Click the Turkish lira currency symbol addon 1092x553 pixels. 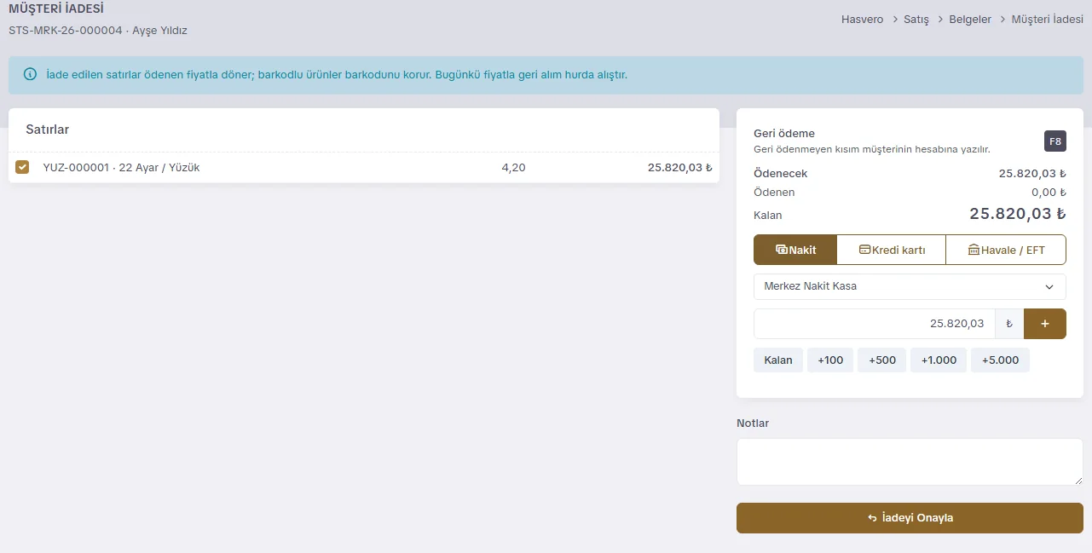1009,324
